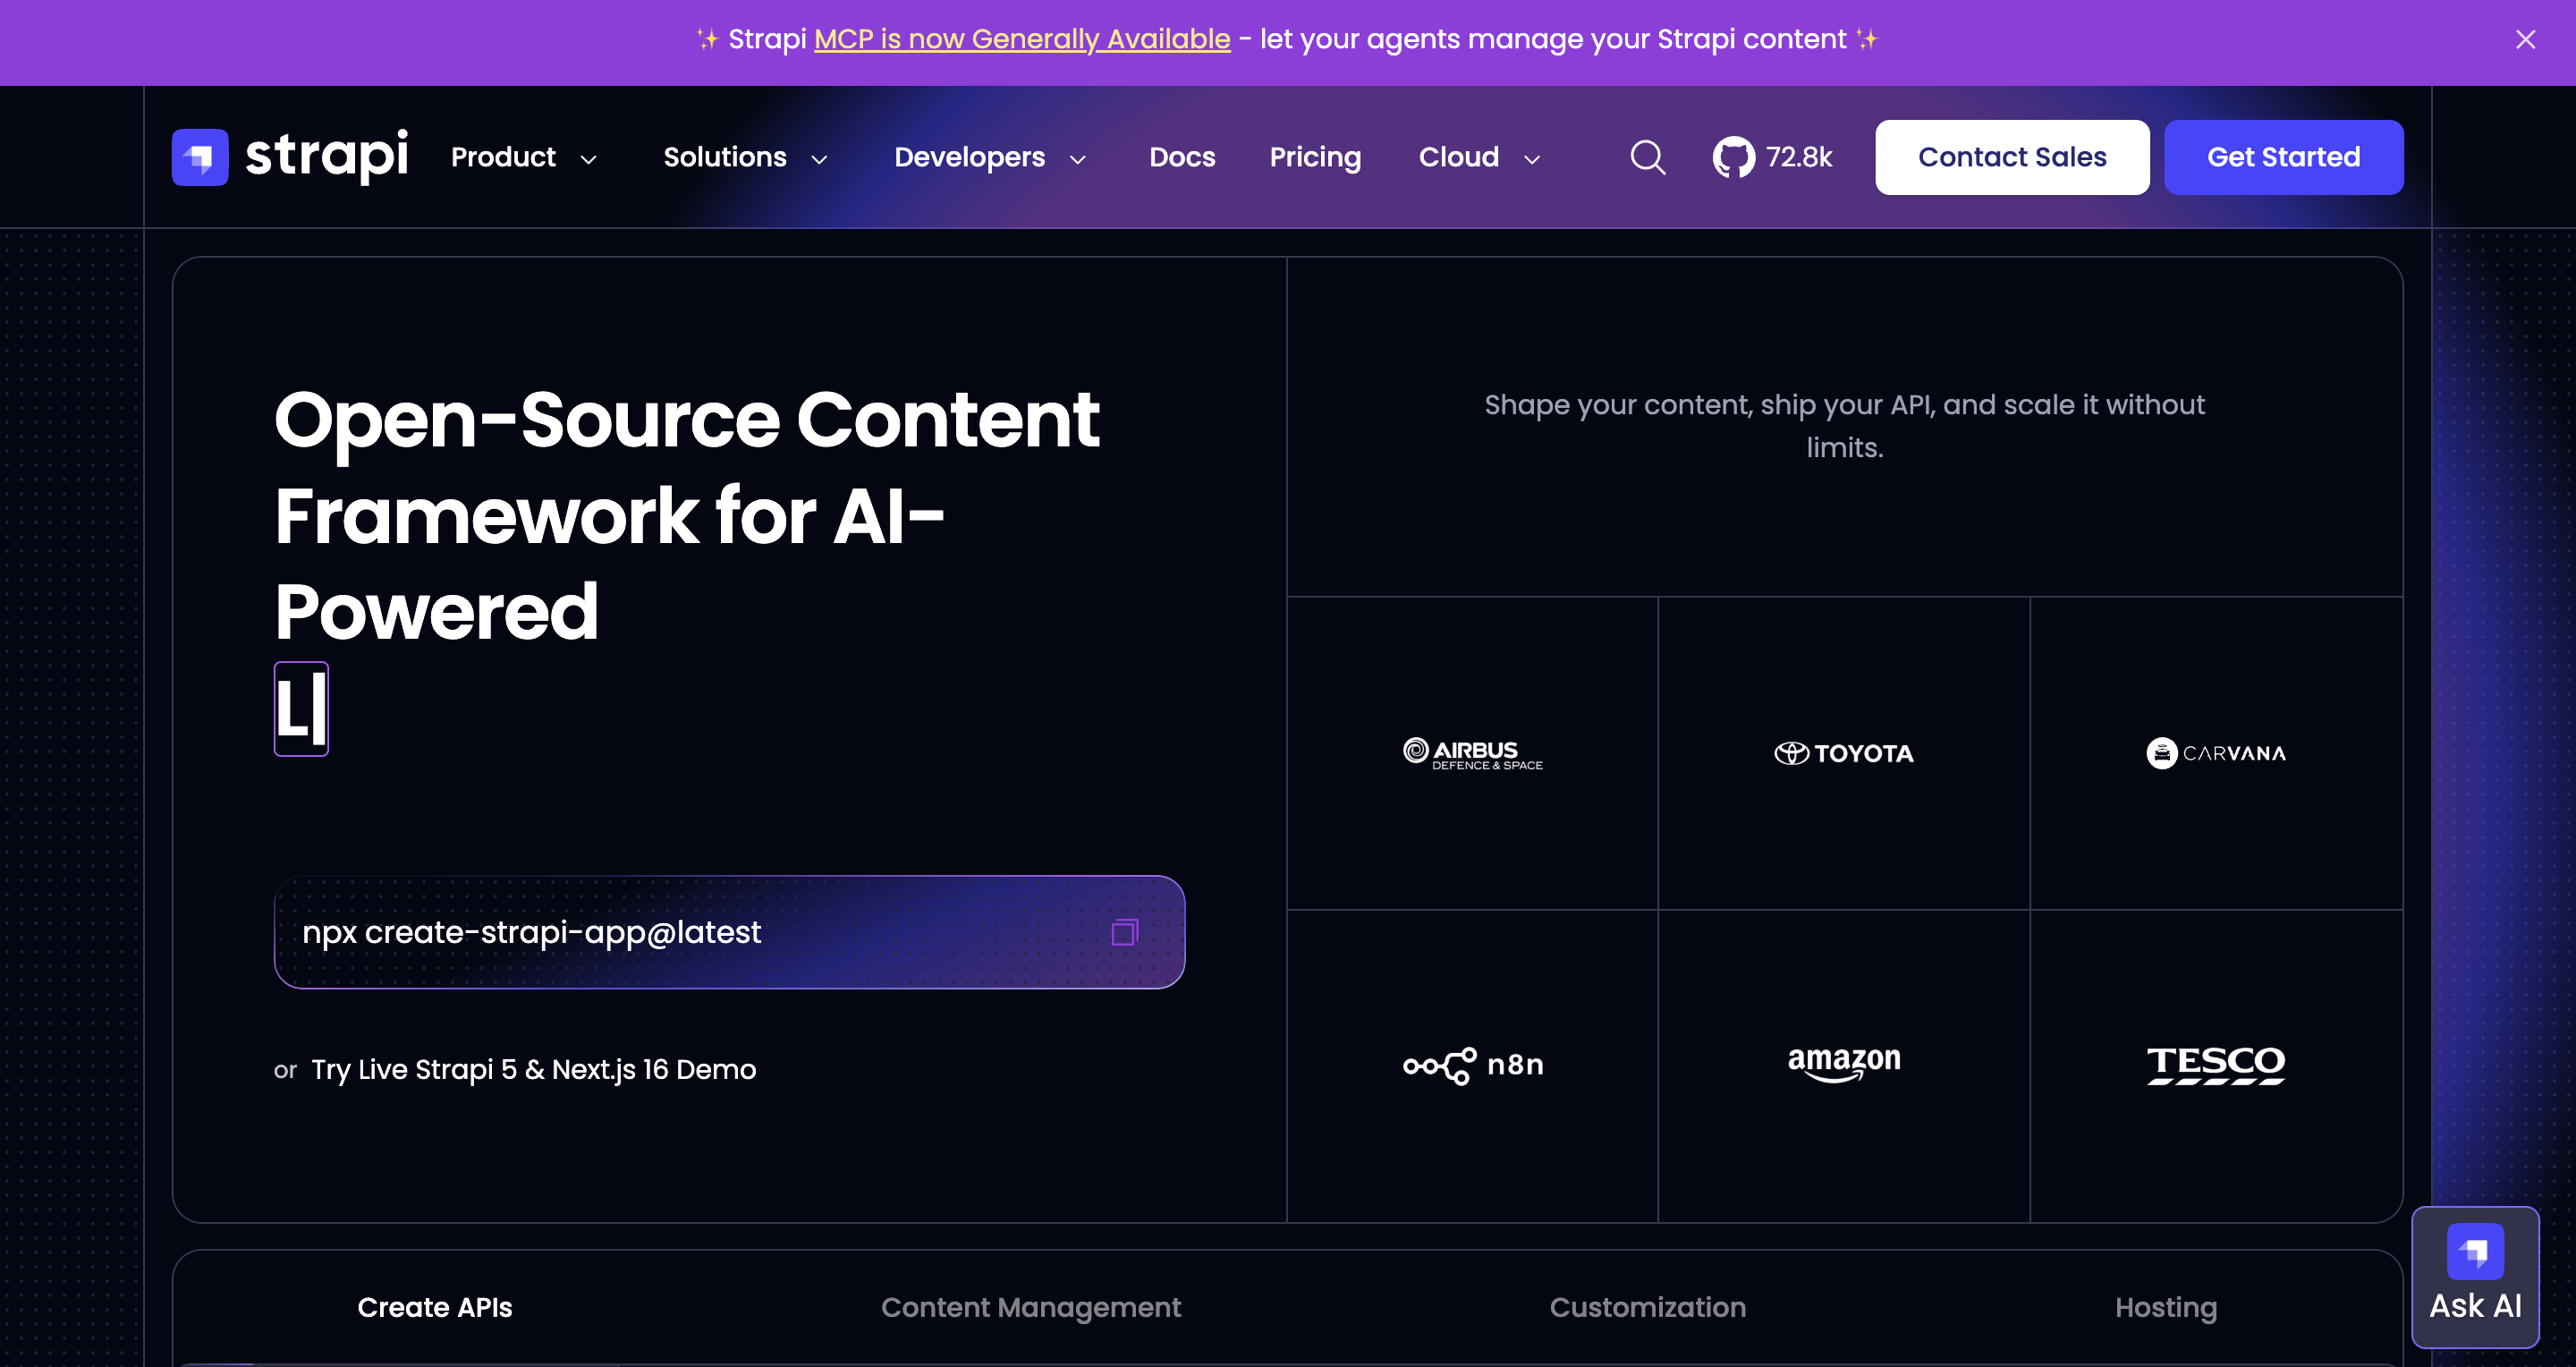Open the GitHub icon with 72.8k stars
2576x1367 pixels.
1773,157
